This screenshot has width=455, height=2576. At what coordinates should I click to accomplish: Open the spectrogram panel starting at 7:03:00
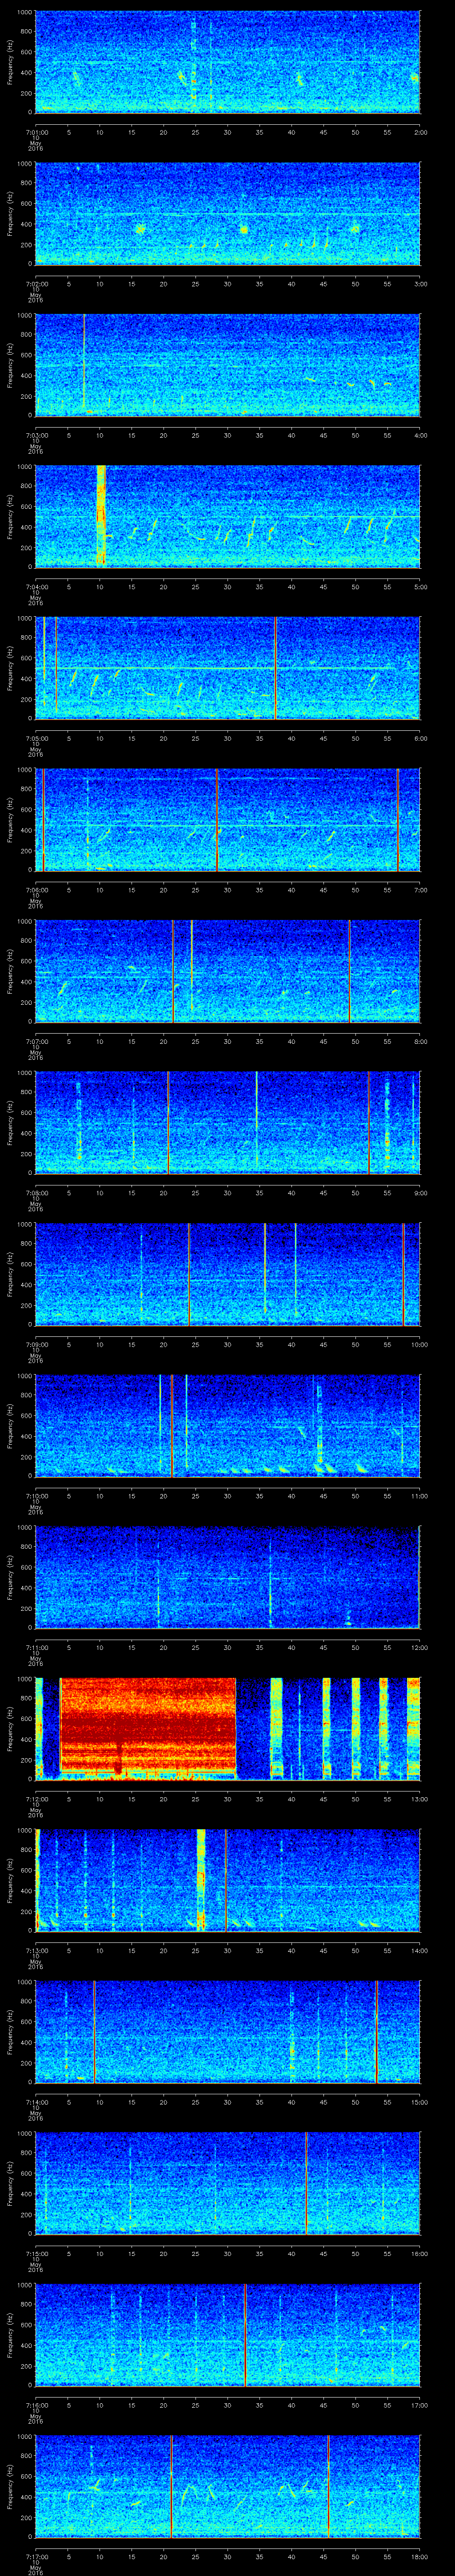pyautogui.click(x=227, y=365)
